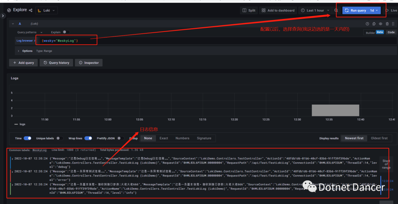Image resolution: width=398 pixels, height=204 pixels.
Task: Click the zoom out time range icon
Action: pos(336,10)
